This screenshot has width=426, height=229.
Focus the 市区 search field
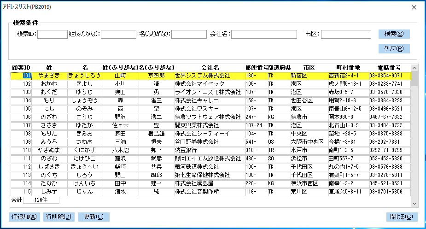pos(346,34)
